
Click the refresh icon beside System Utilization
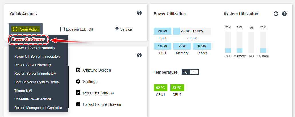point(276,14)
